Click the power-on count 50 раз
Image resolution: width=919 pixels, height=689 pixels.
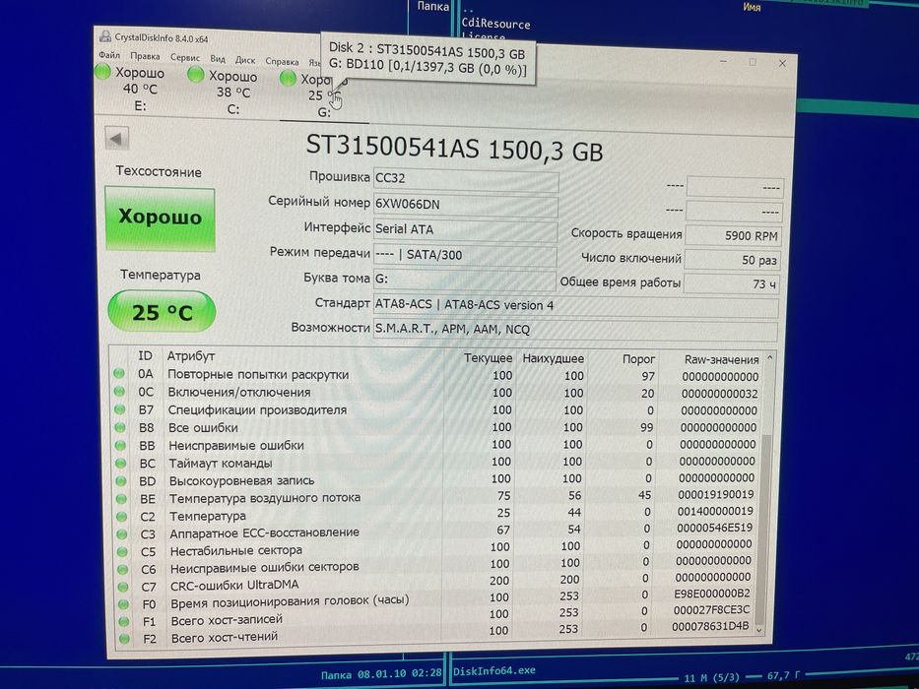[x=733, y=260]
